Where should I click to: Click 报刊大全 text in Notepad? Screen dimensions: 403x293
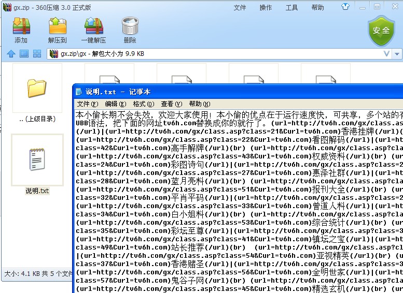(328, 189)
